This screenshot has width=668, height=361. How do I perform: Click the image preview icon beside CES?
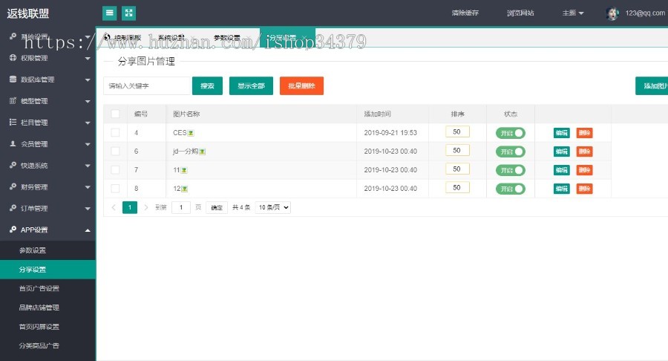tap(191, 133)
